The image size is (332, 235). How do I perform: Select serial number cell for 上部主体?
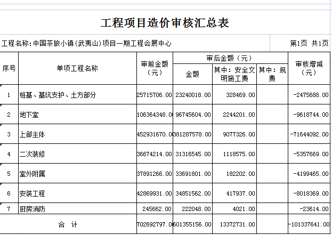click(x=9, y=134)
